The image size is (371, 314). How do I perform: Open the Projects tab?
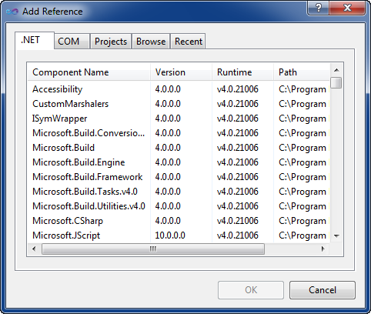click(x=111, y=42)
